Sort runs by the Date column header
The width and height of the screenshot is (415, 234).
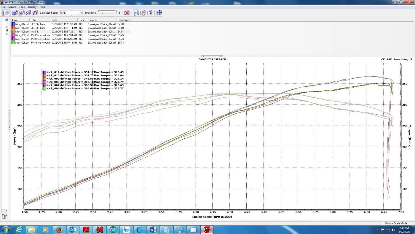coord(65,20)
